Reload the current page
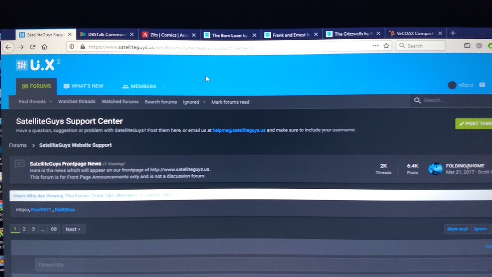492x277 pixels. (x=32, y=47)
